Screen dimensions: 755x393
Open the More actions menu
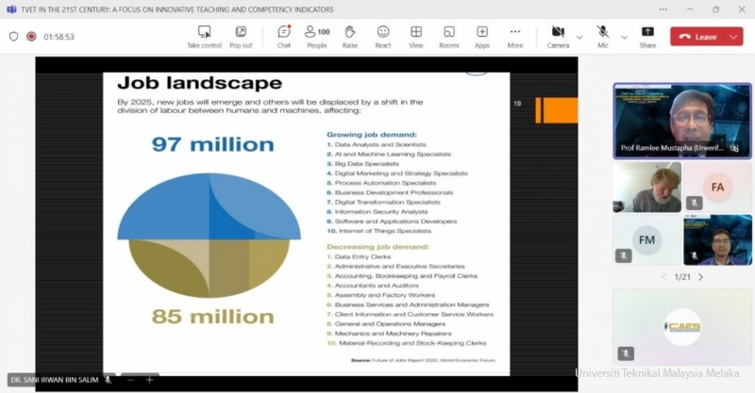click(514, 36)
